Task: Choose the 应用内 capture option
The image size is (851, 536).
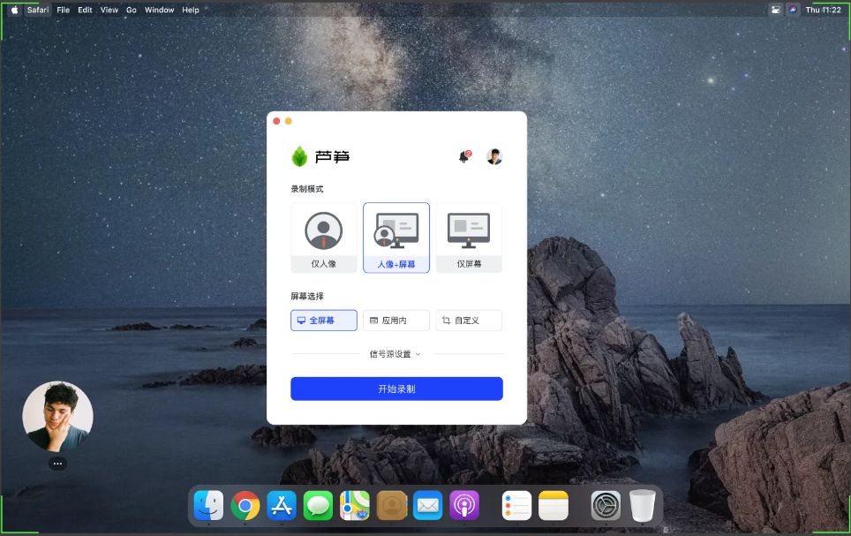Action: (395, 320)
